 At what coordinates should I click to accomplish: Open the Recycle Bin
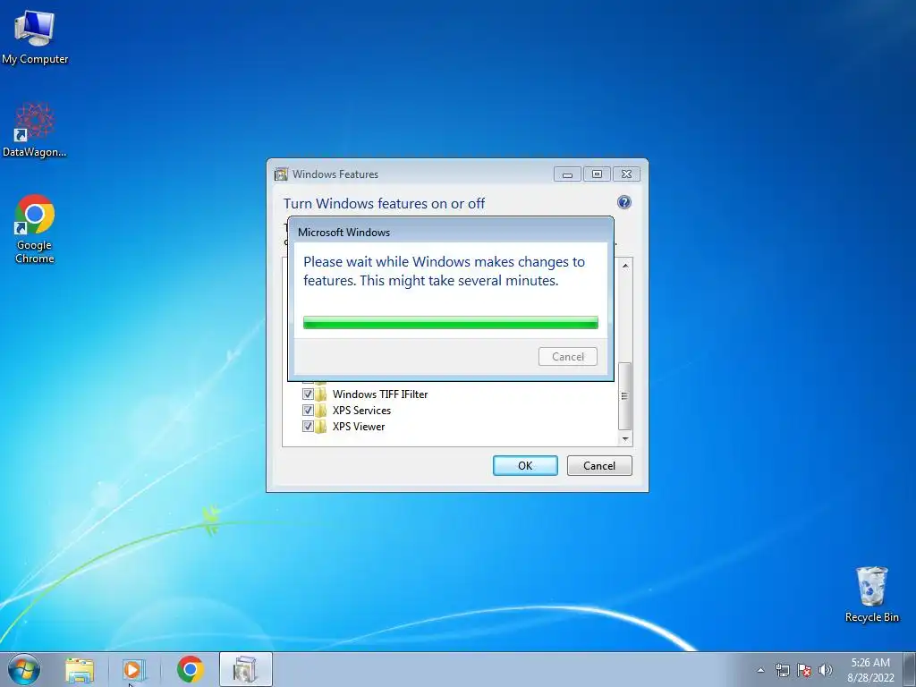coord(871,594)
